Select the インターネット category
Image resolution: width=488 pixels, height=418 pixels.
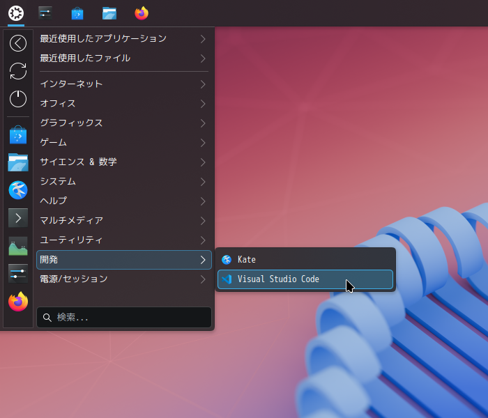(124, 84)
